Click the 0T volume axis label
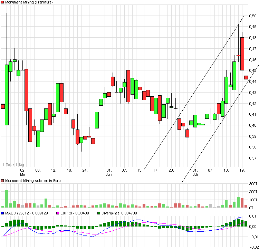Viewport: 259px width, 250px height. coord(251,208)
